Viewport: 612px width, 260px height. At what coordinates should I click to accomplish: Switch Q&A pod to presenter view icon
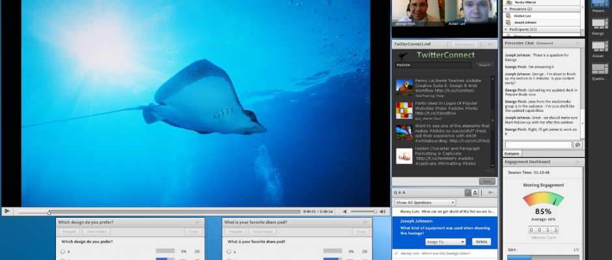[467, 192]
